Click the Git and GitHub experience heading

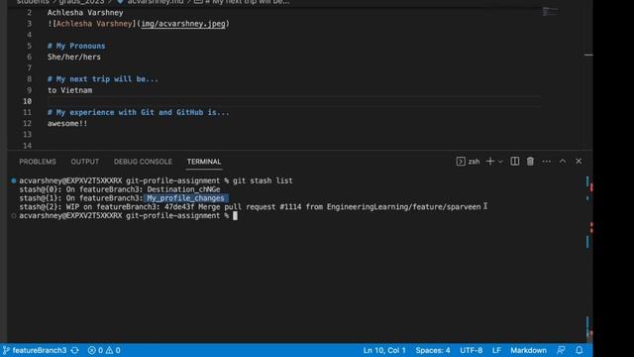point(139,112)
